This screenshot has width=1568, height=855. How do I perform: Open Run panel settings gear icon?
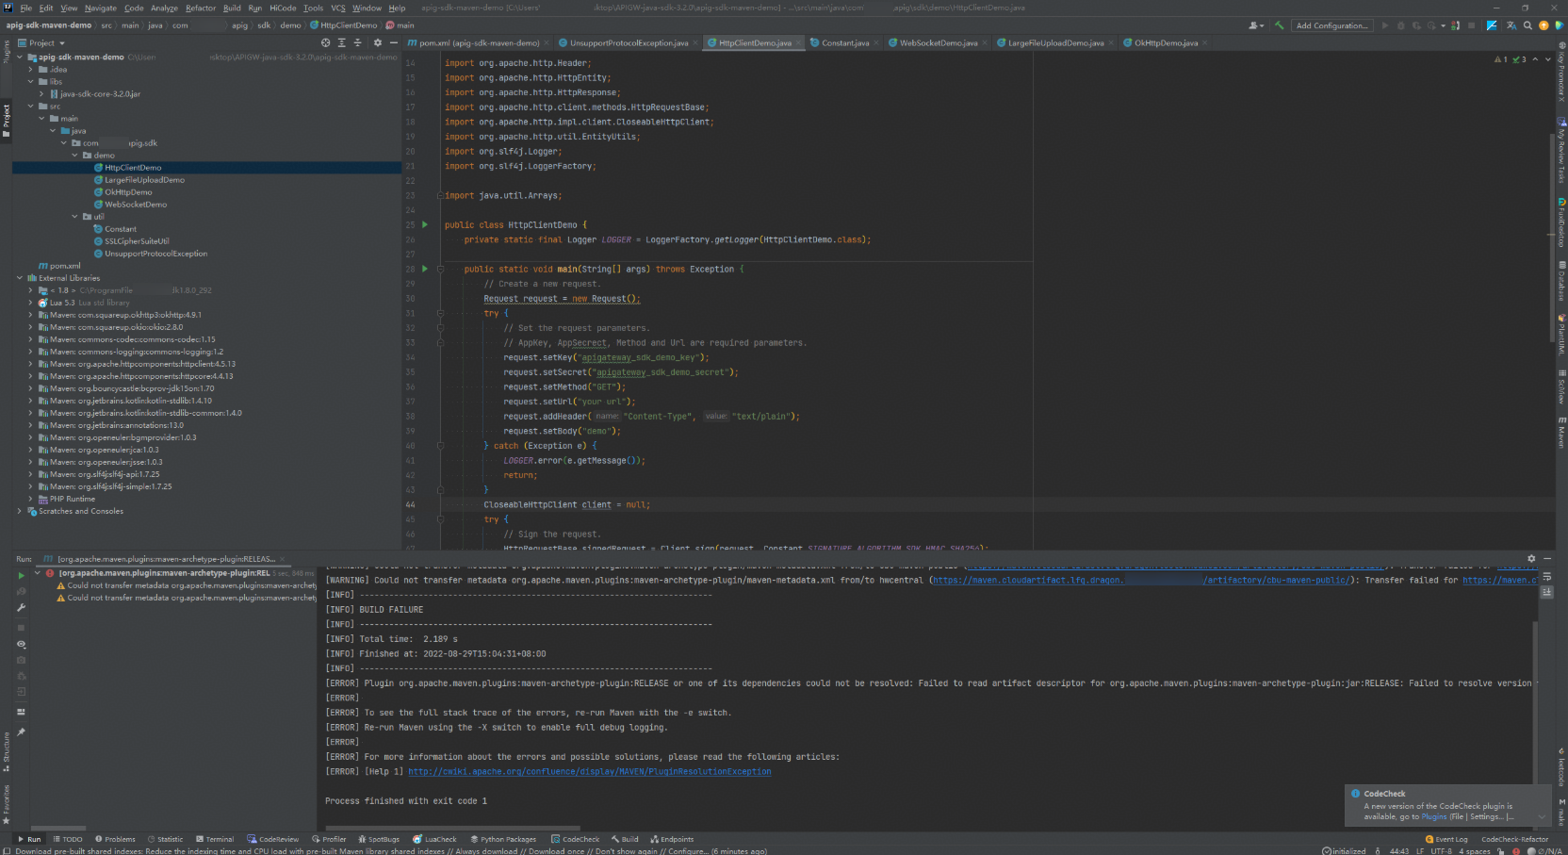click(1531, 558)
